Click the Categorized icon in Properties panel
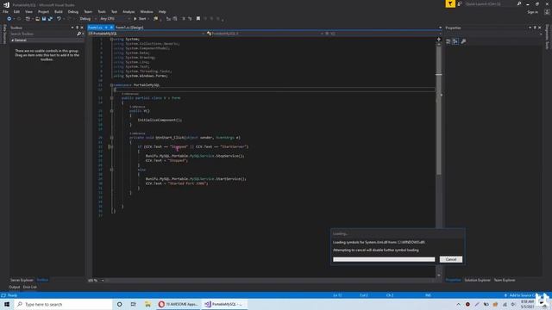Viewport: 552px width, 310px height. (448, 41)
